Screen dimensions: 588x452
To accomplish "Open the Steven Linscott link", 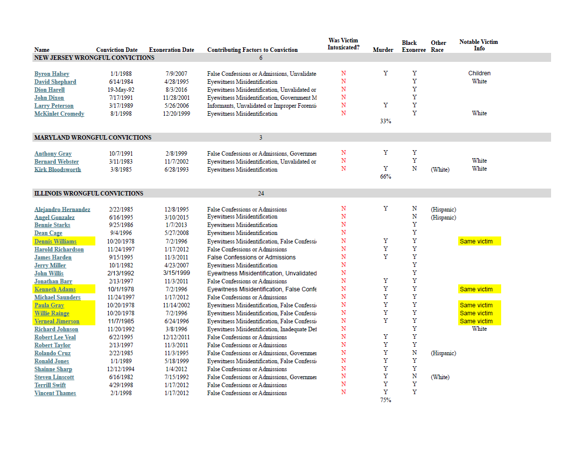I will tap(54, 377).
